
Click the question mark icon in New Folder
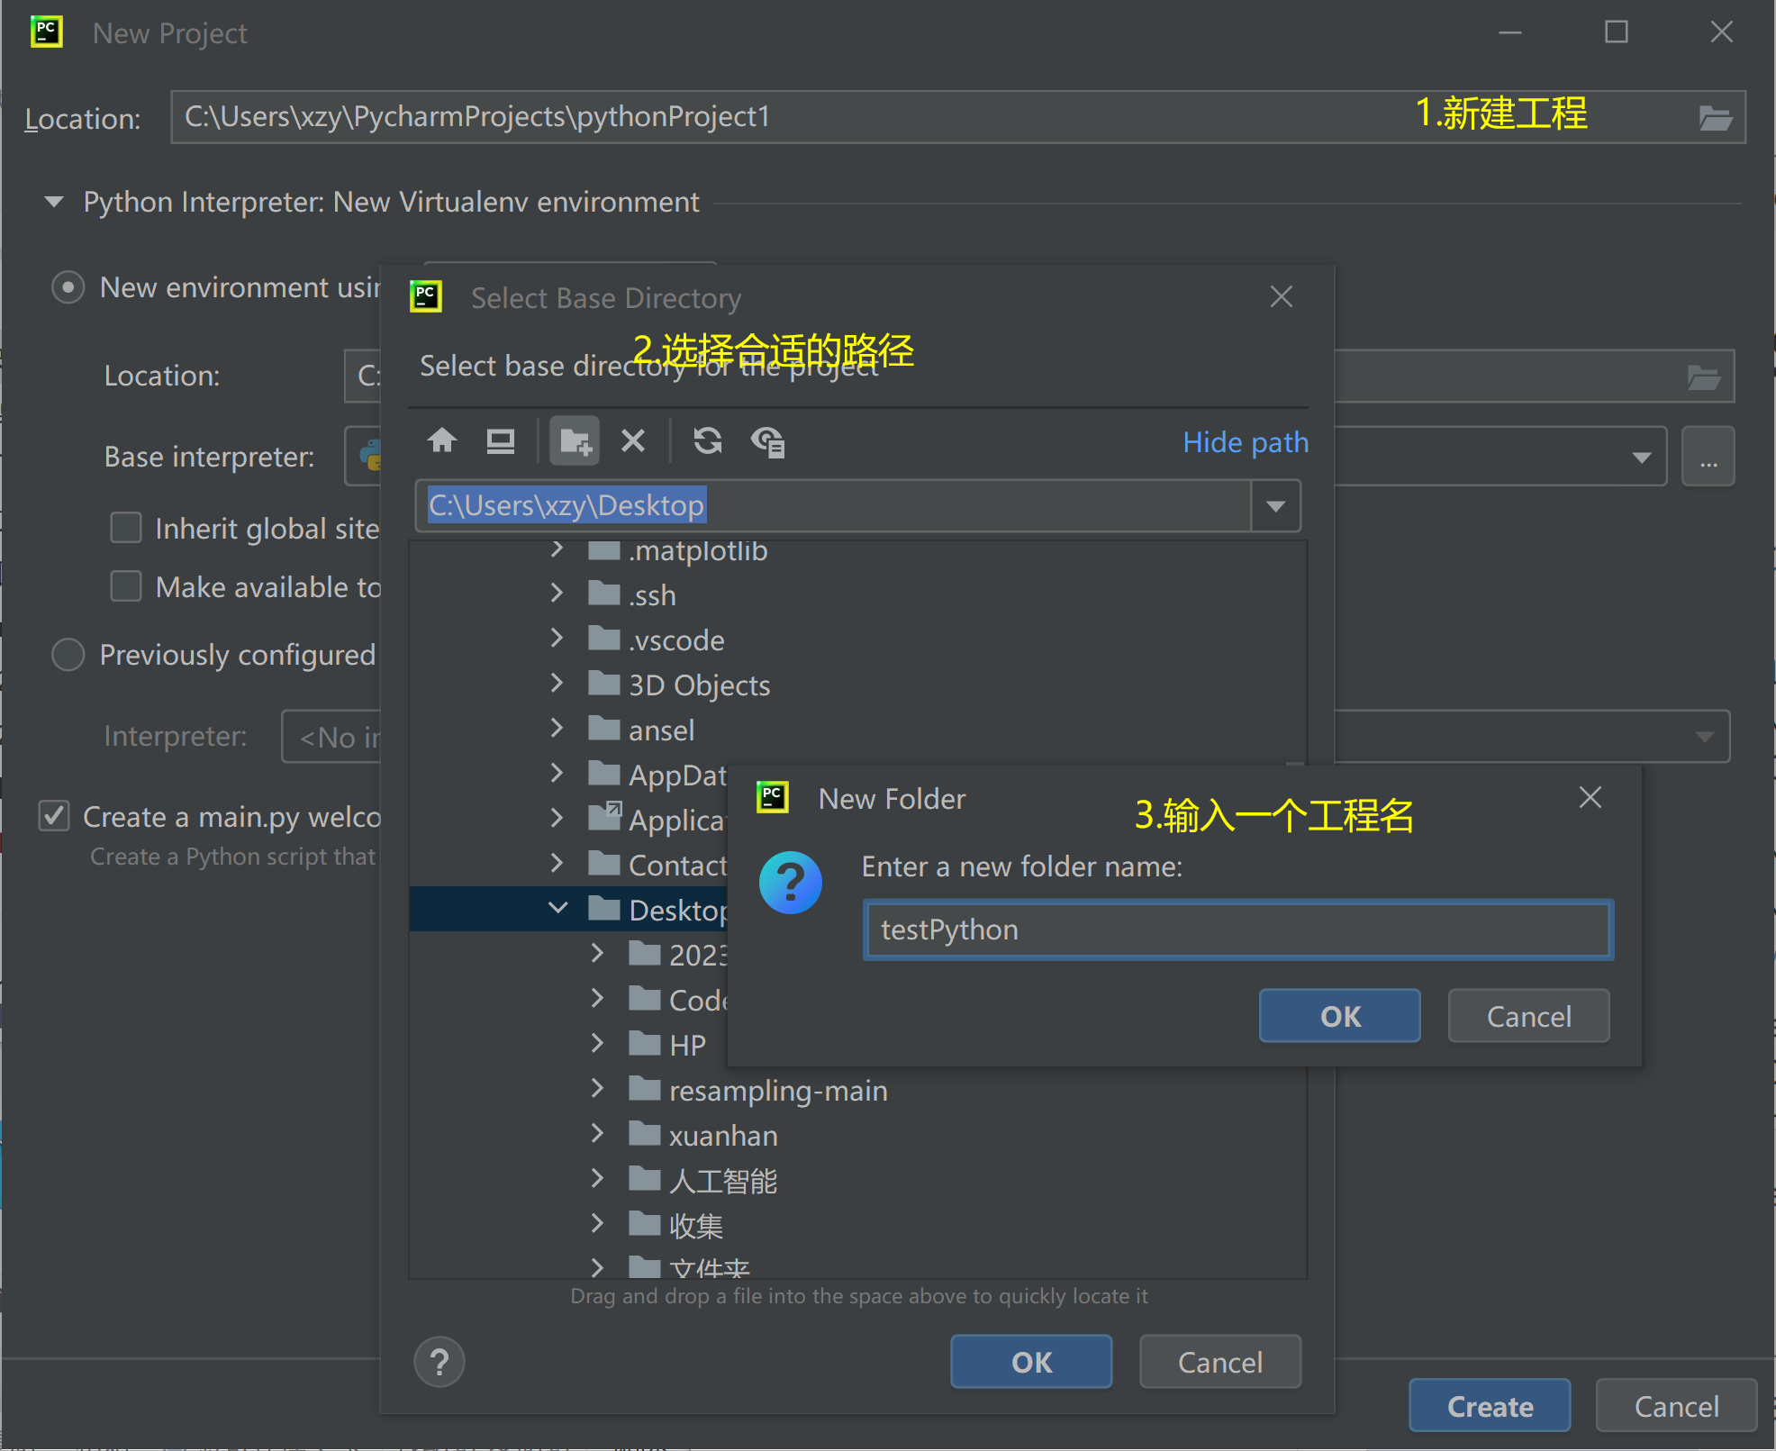[791, 883]
